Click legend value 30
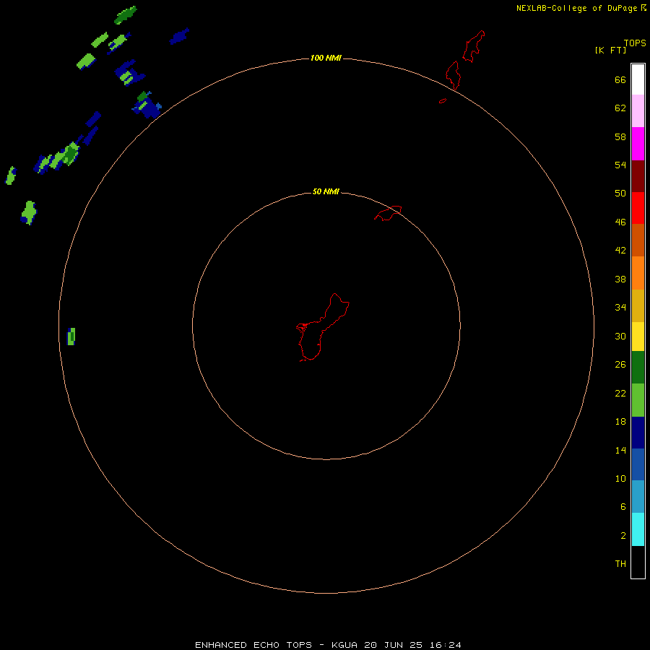The height and width of the screenshot is (650, 650). [x=620, y=336]
